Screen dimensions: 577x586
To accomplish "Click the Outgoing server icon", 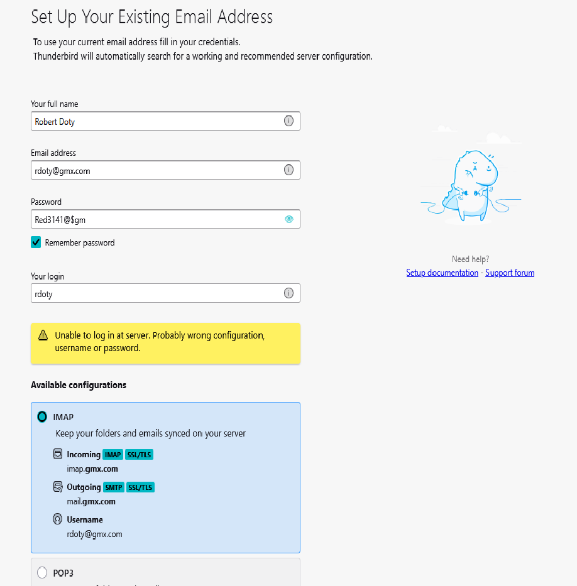I will click(58, 487).
